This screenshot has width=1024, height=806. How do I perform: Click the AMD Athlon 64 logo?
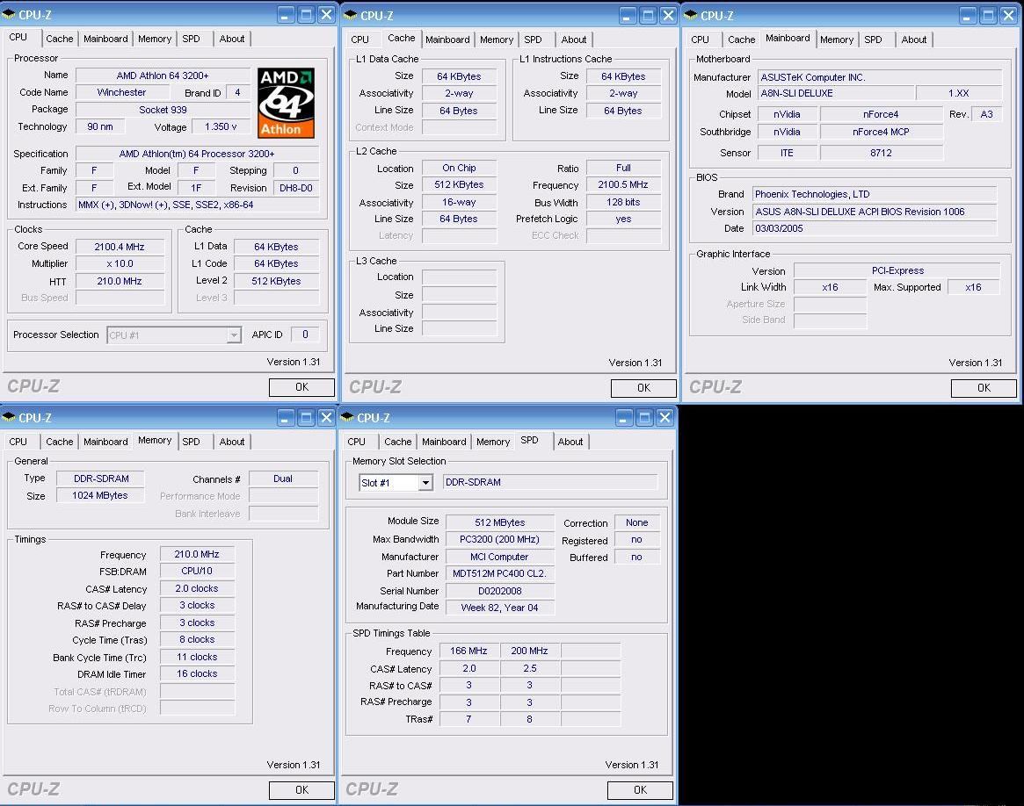[286, 103]
